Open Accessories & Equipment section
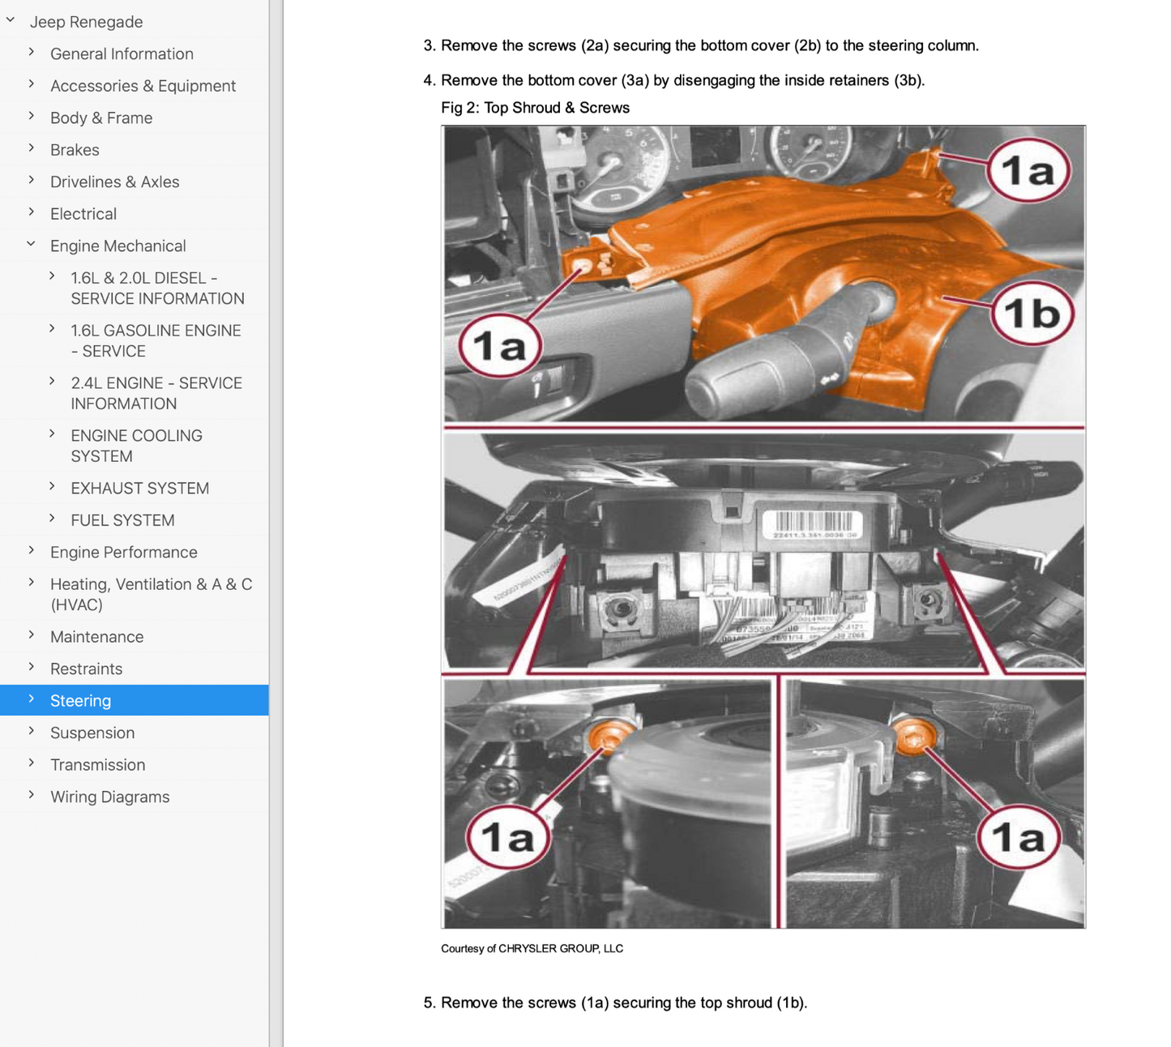 pos(143,86)
